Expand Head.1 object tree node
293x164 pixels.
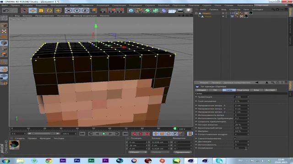click(196, 13)
